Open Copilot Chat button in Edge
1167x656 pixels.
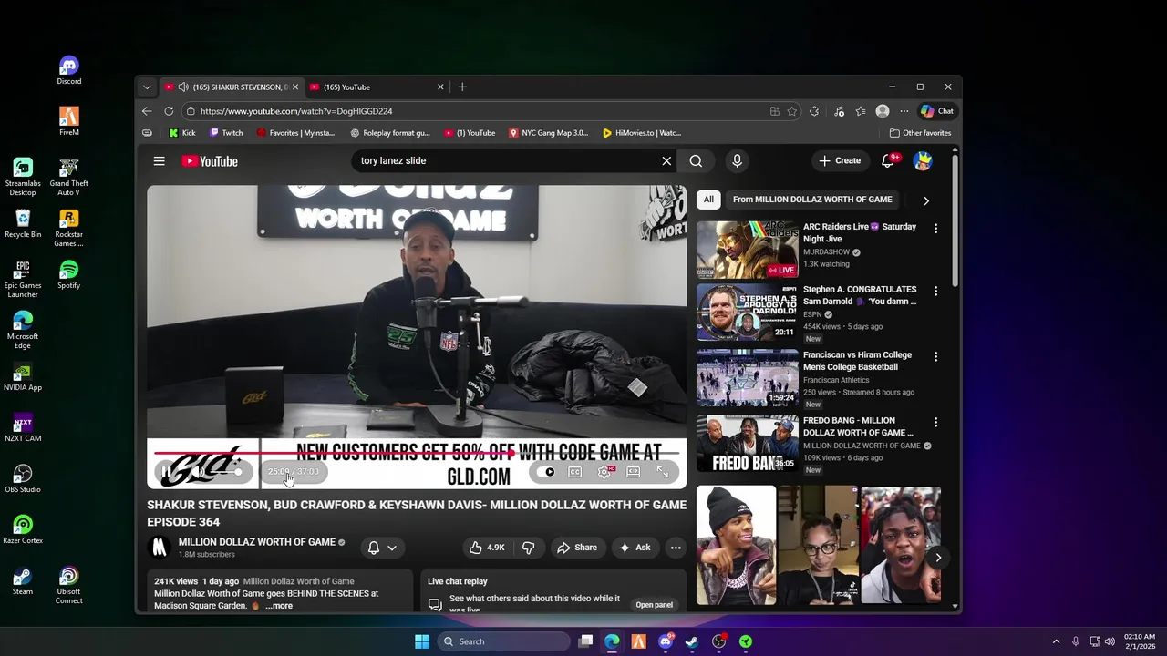coord(937,111)
